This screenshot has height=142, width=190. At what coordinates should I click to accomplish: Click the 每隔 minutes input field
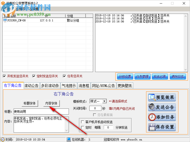click(108, 127)
